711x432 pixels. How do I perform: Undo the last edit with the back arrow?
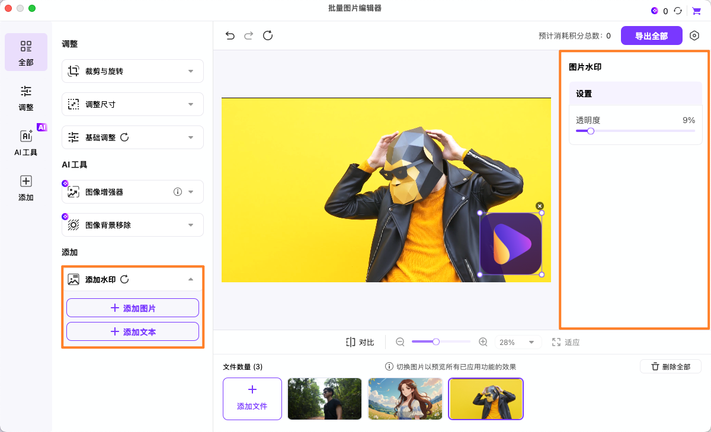(x=230, y=36)
